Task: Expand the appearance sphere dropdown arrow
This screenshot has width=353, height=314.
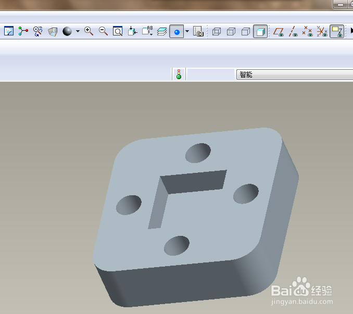Action: [x=78, y=31]
